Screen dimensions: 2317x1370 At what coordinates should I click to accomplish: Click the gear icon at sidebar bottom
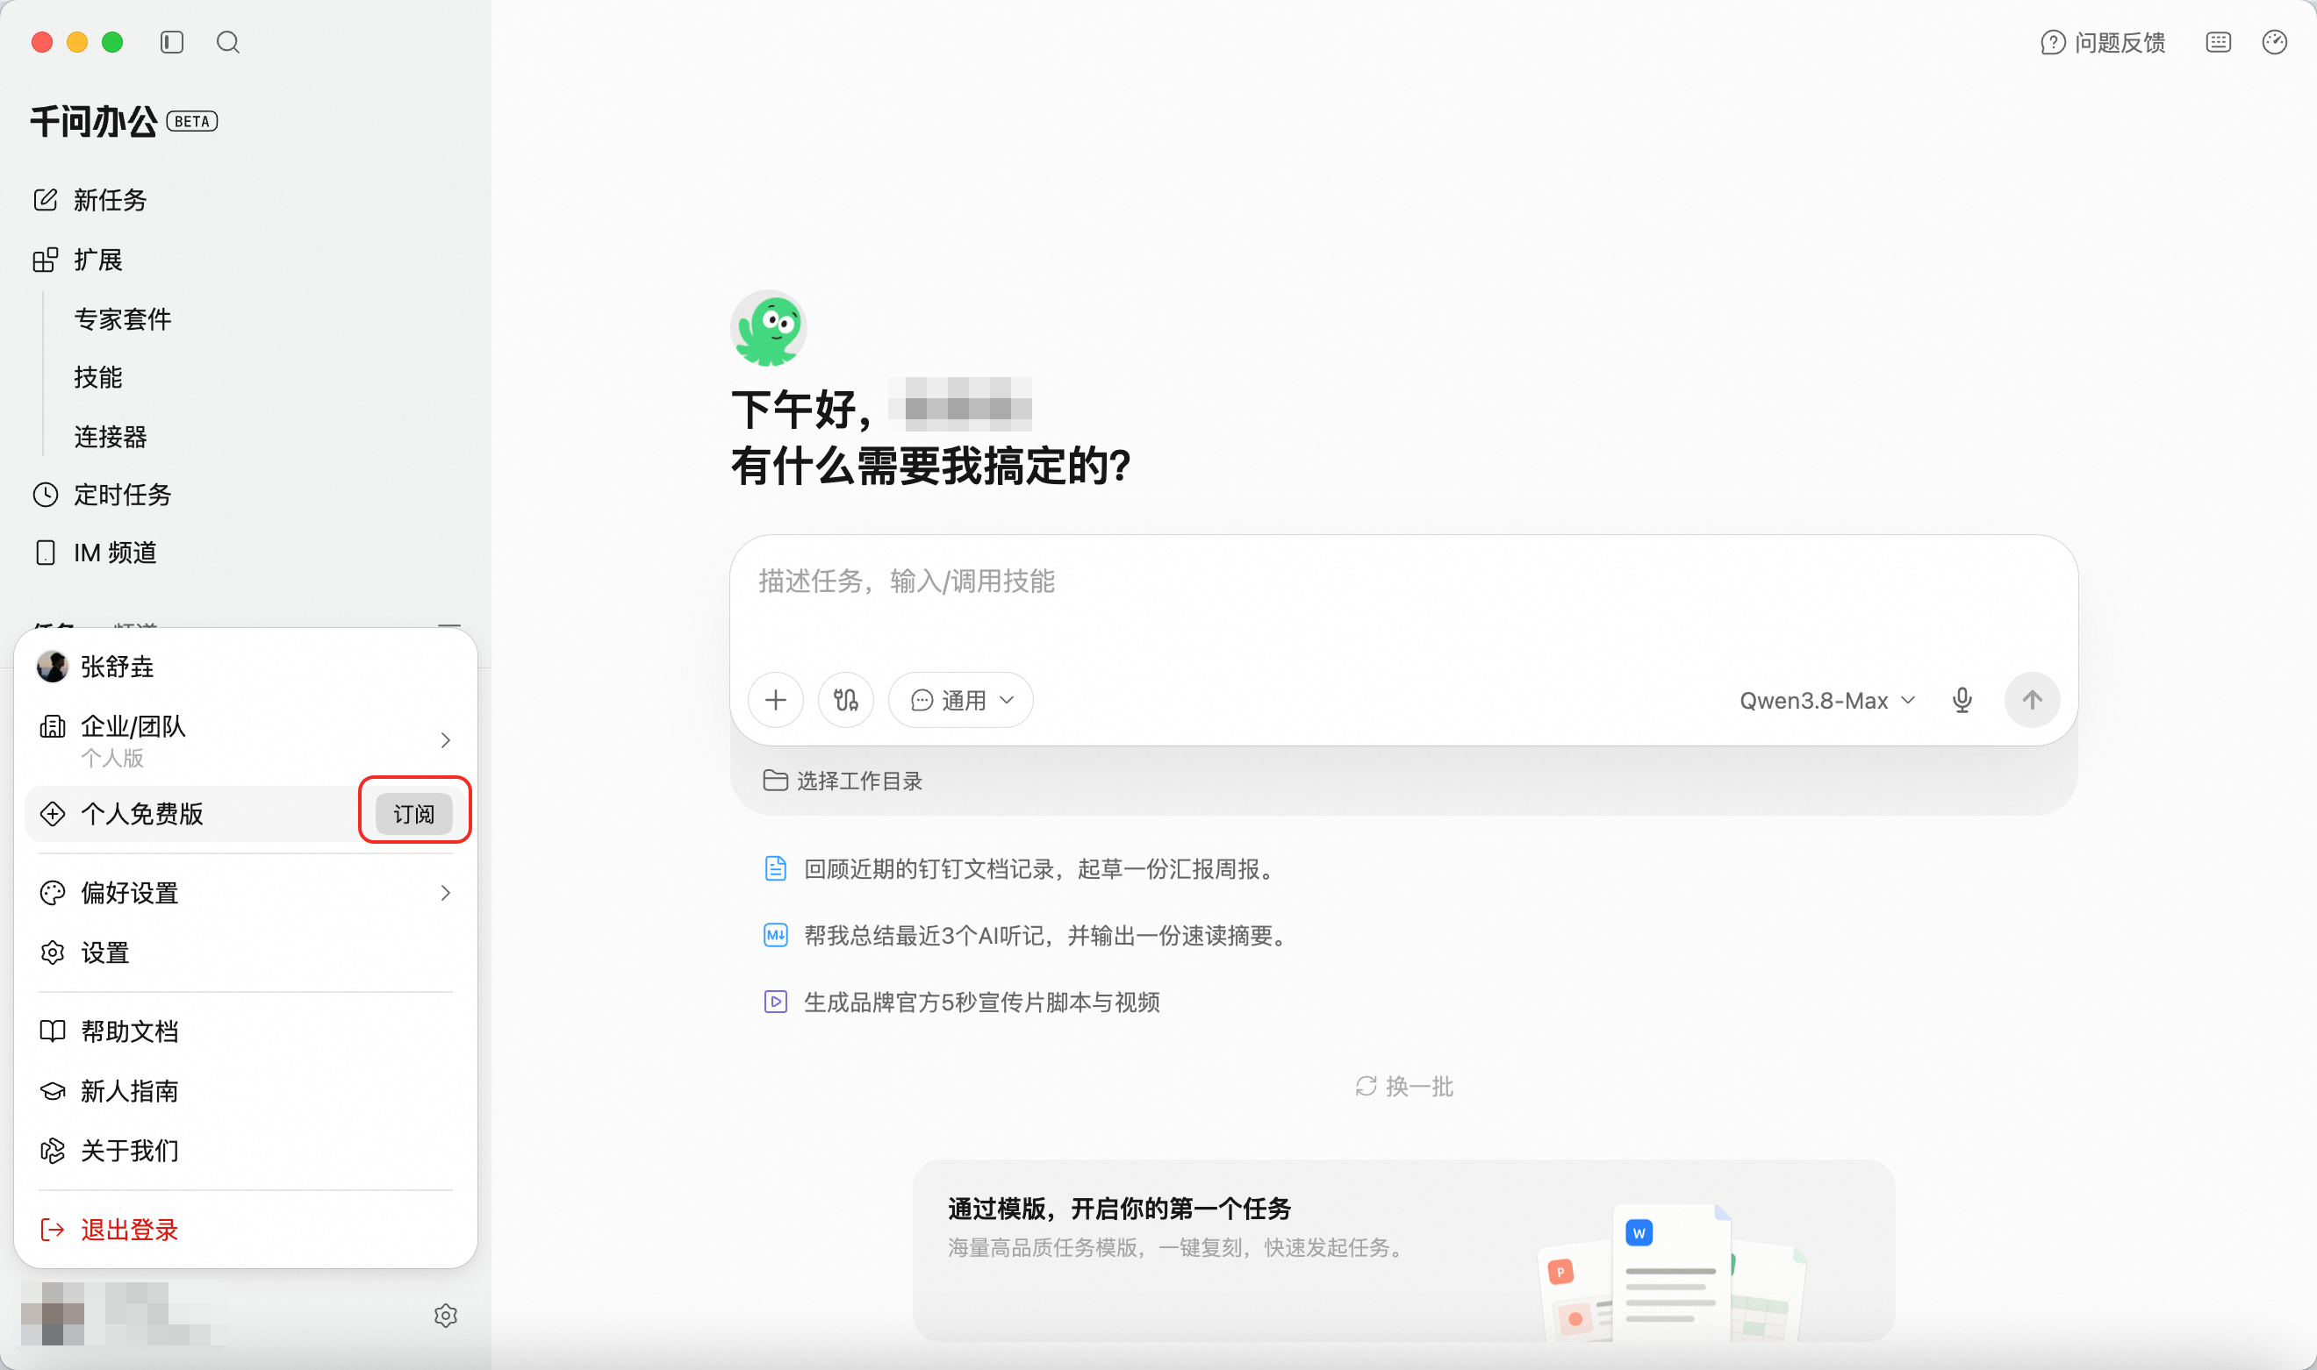tap(446, 1316)
